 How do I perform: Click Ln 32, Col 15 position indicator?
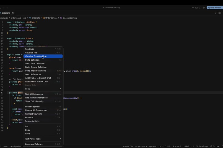pyautogui.click(x=164, y=146)
